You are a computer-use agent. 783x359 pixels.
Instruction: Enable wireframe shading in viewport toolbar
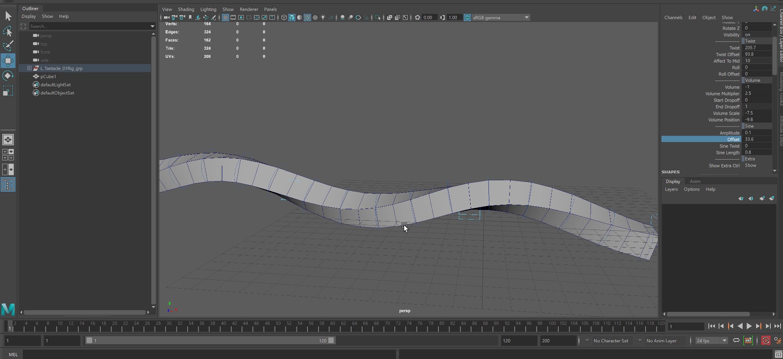284,18
